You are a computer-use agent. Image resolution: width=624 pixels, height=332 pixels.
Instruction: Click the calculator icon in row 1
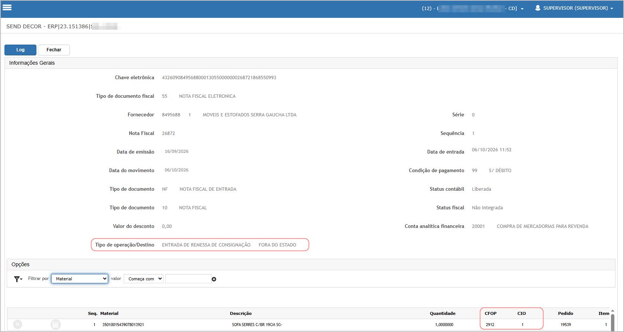pyautogui.click(x=55, y=325)
